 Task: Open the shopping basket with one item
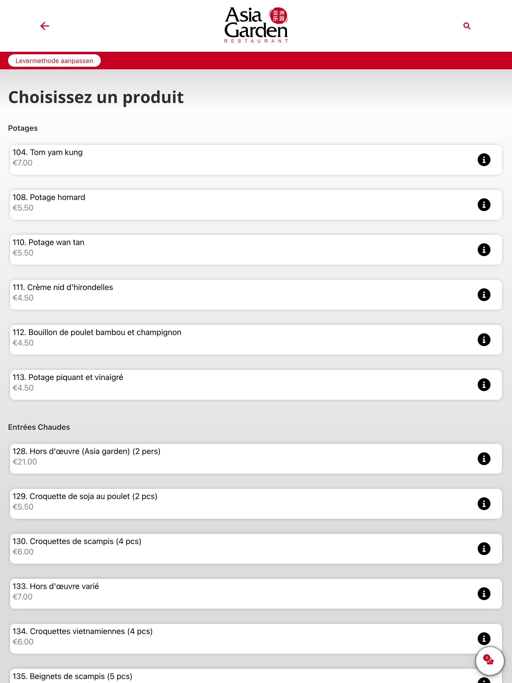(x=490, y=661)
